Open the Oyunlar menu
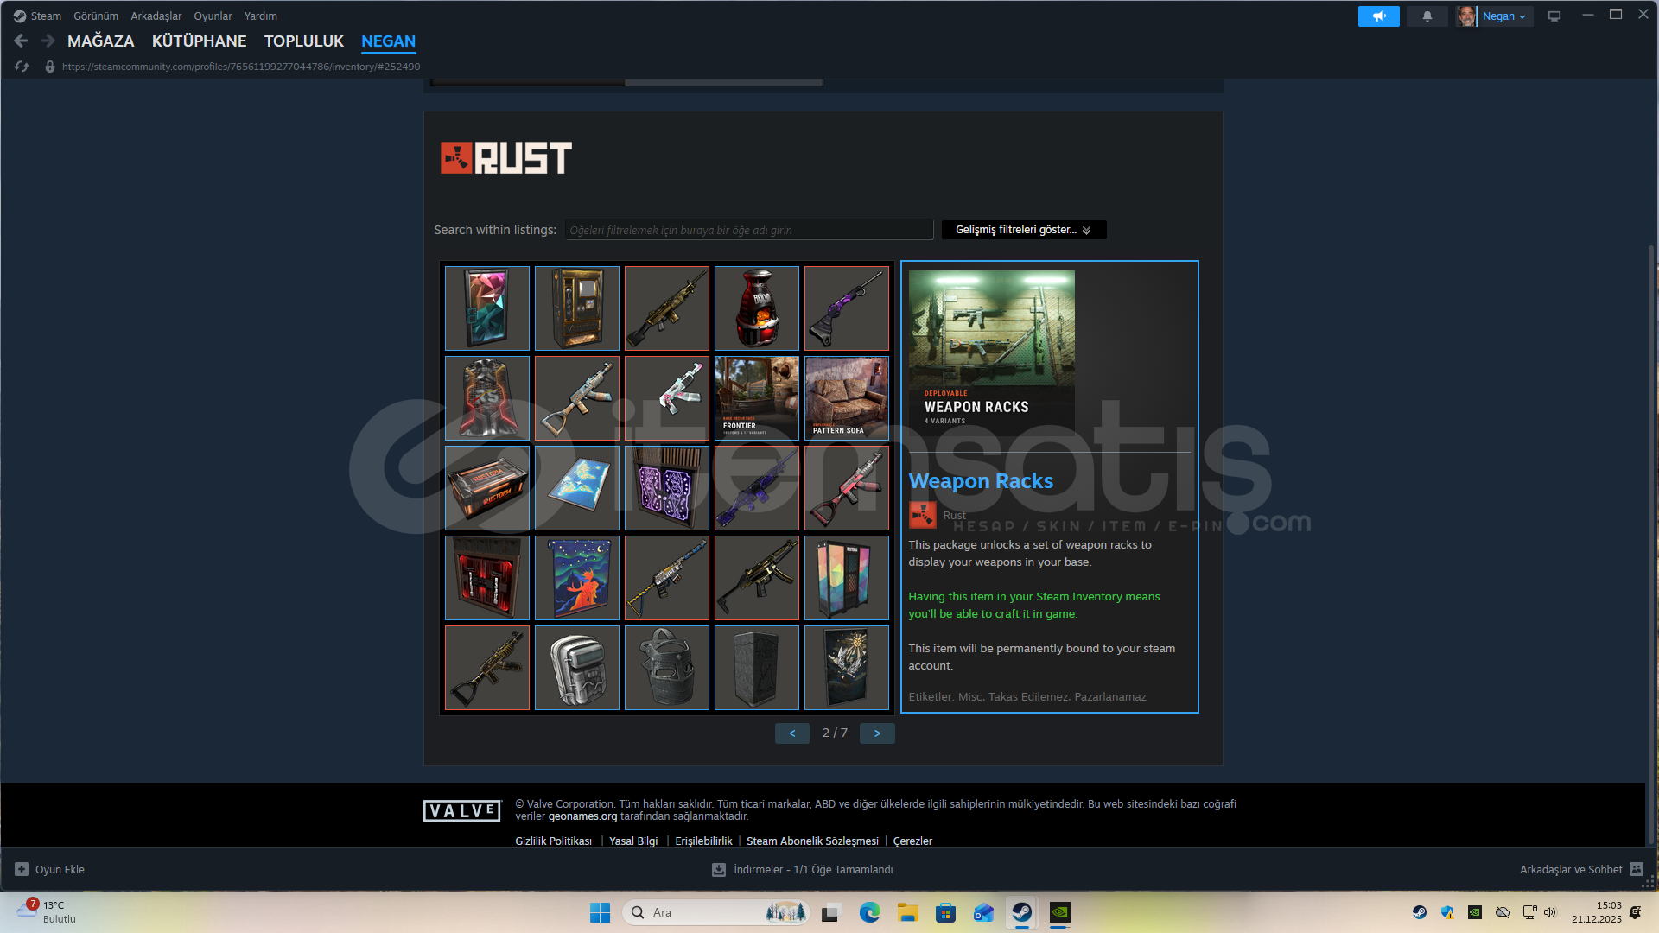 pos(213,16)
